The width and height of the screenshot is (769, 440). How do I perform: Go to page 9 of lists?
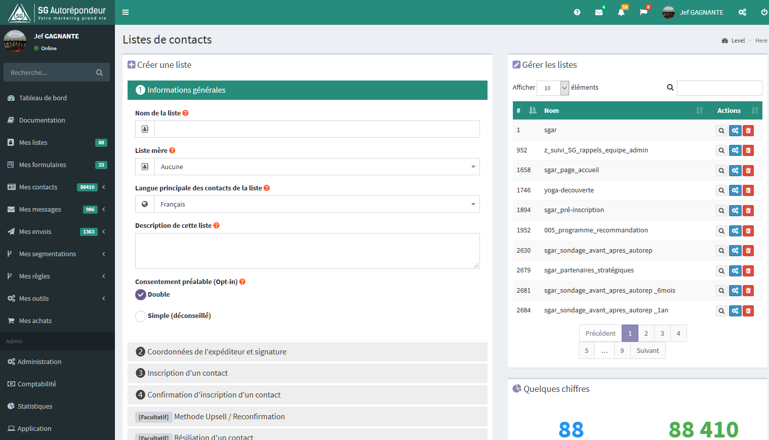[622, 350]
